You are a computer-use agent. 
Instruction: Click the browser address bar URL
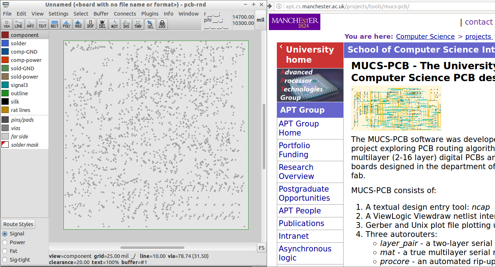348,7
